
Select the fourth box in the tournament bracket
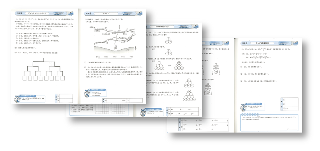coord(41,78)
